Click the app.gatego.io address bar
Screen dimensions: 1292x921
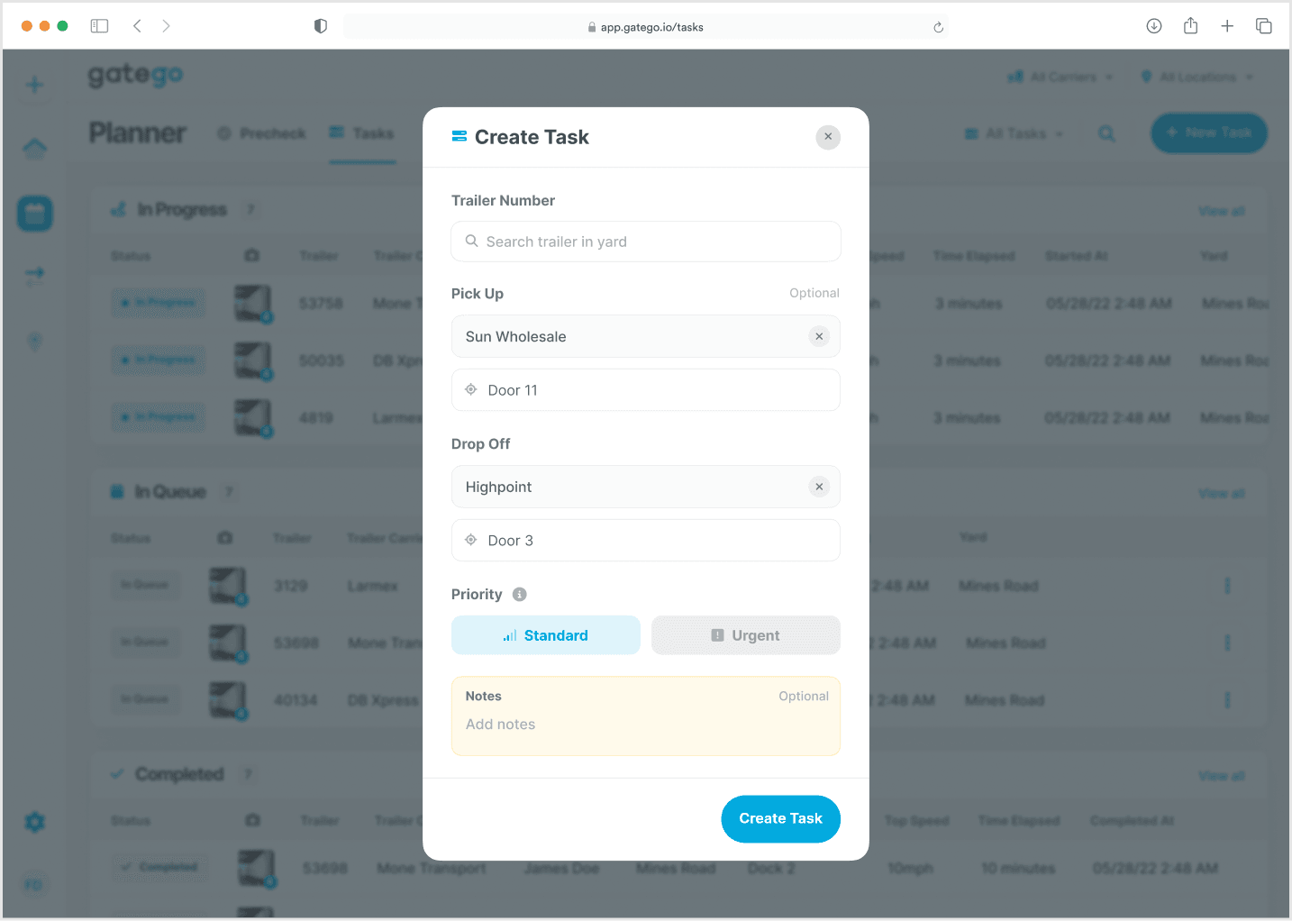645,27
